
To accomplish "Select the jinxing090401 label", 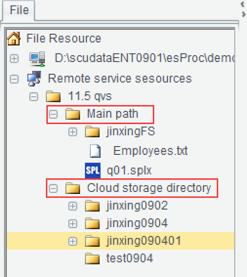I will (144, 241).
